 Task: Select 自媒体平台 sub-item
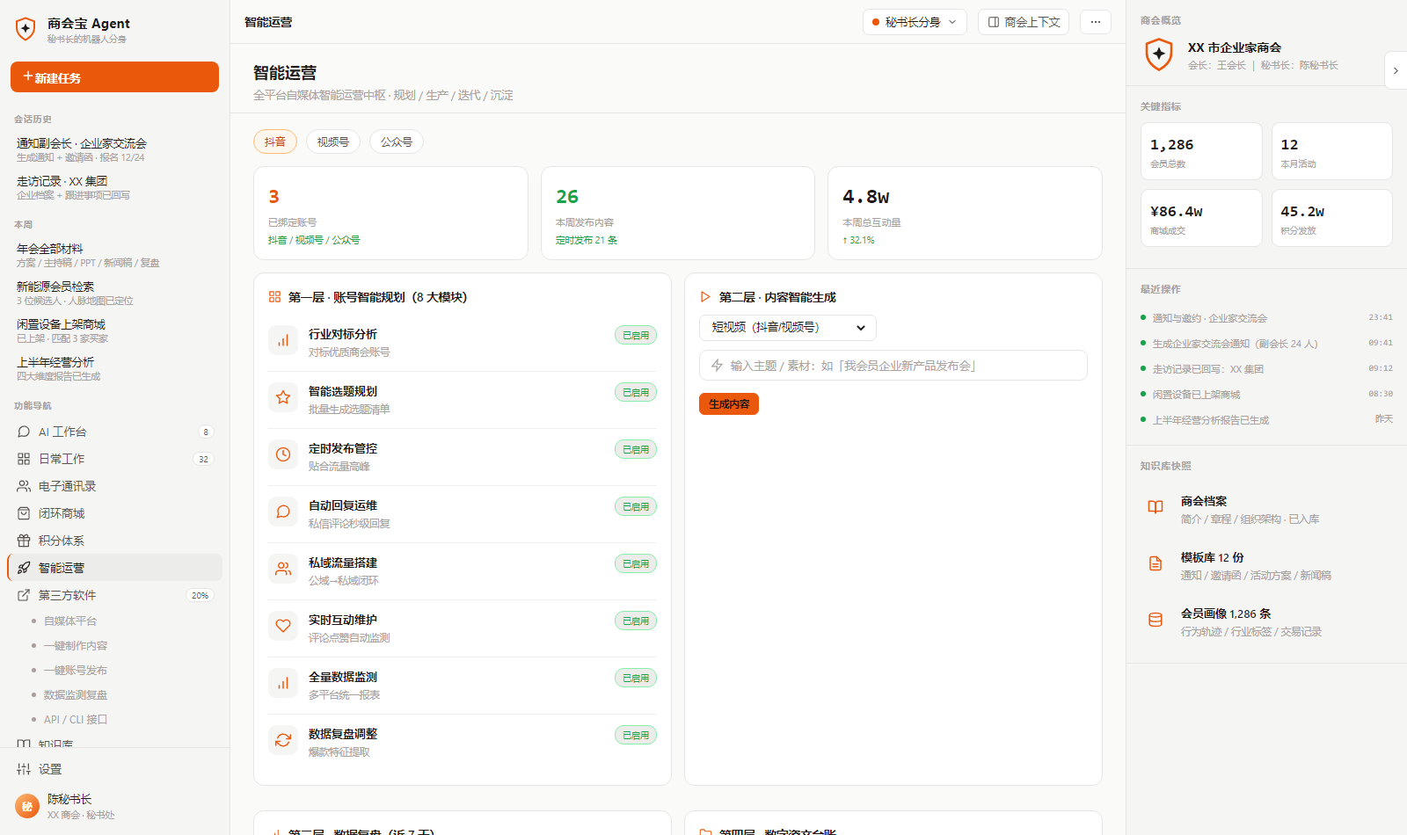click(70, 621)
